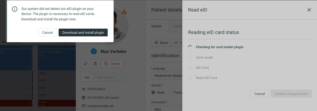Viewport: 317px width, 111px height.
Task: Click the pin icon button
Action: (x=86, y=64)
